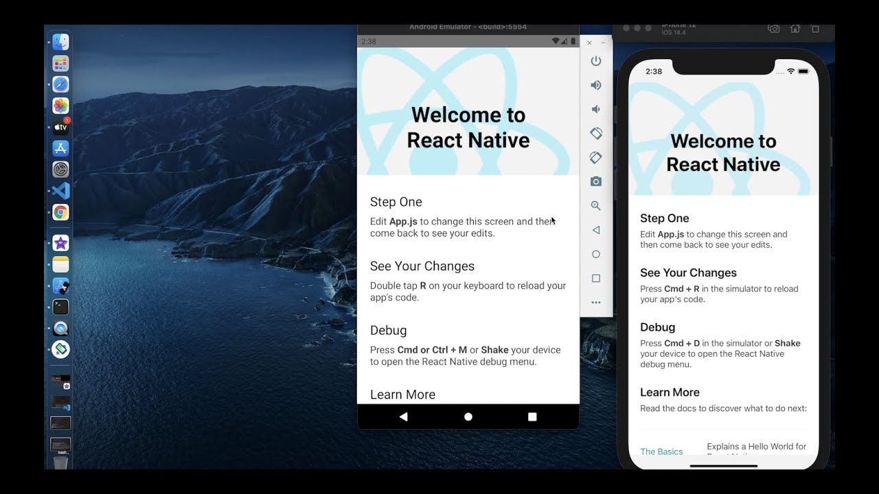Open Notes from the Dock
The height and width of the screenshot is (494, 879).
coord(60,264)
